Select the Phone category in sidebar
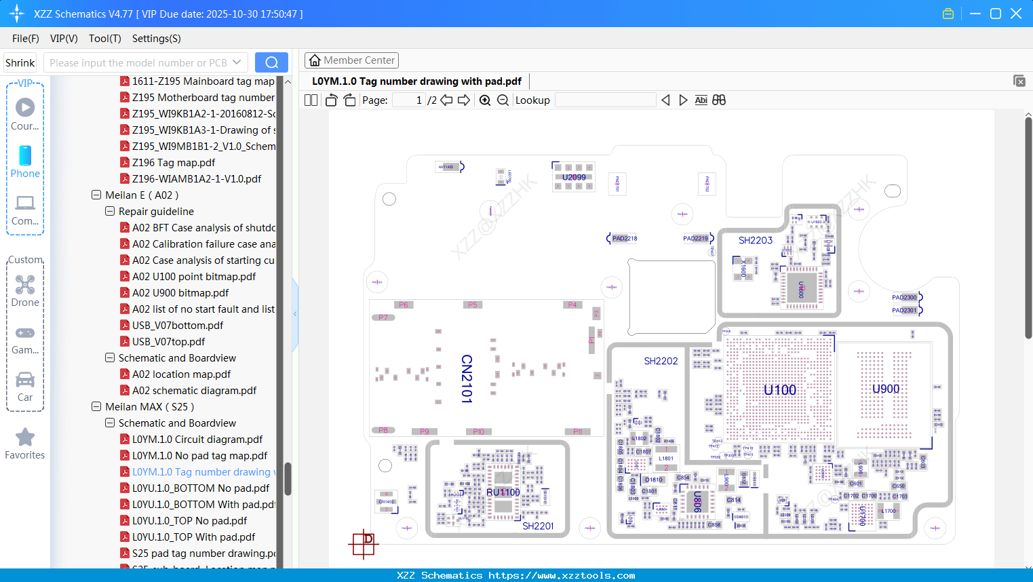The width and height of the screenshot is (1033, 582). (25, 163)
